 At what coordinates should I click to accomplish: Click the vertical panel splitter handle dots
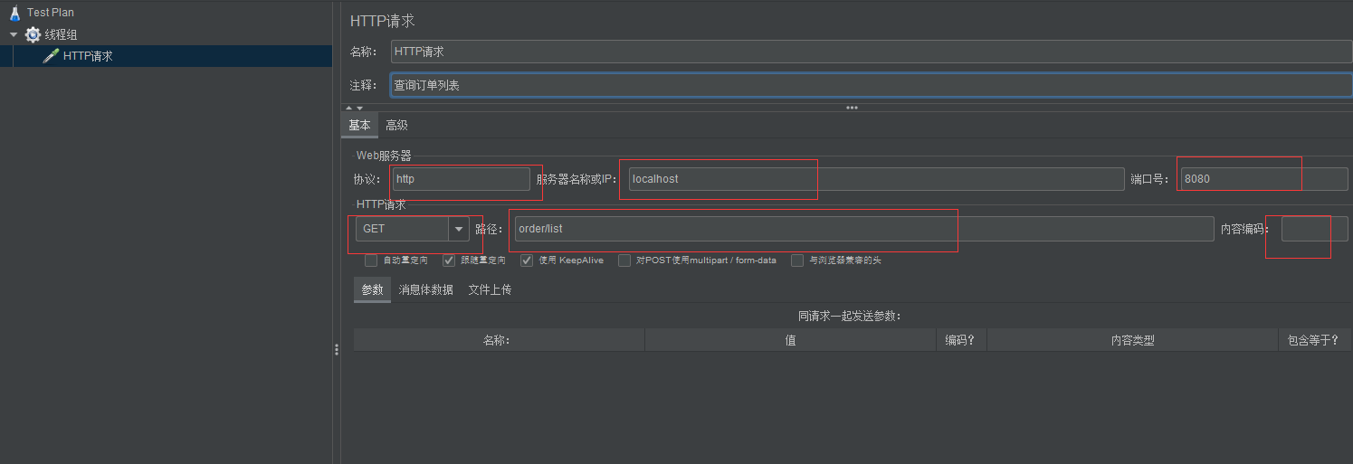(x=337, y=349)
